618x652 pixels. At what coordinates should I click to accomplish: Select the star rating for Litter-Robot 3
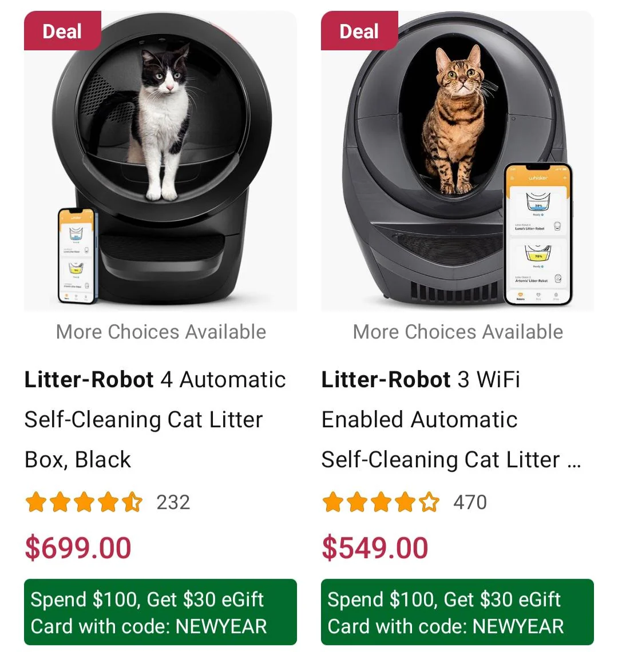381,502
